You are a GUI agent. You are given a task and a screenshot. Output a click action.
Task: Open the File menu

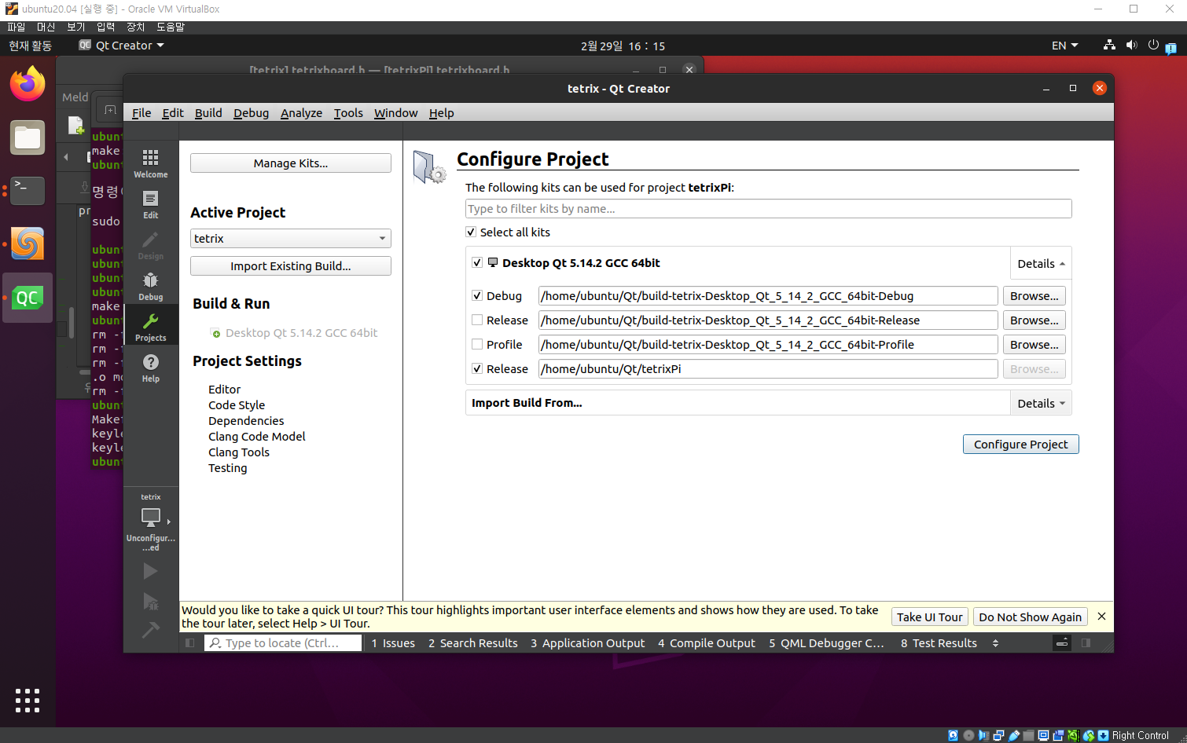click(141, 112)
